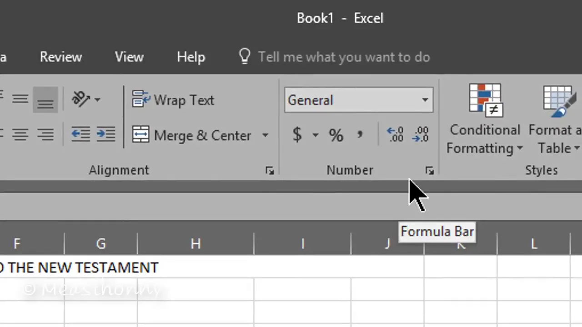Expand the accounting format currency arrow
The image size is (582, 327).
point(315,135)
